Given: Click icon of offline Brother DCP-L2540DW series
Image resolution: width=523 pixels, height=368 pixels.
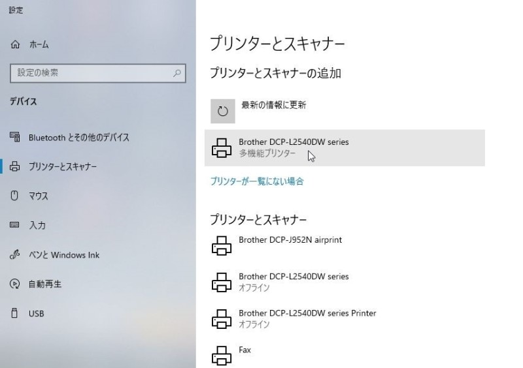Looking at the screenshot, I should (x=222, y=283).
